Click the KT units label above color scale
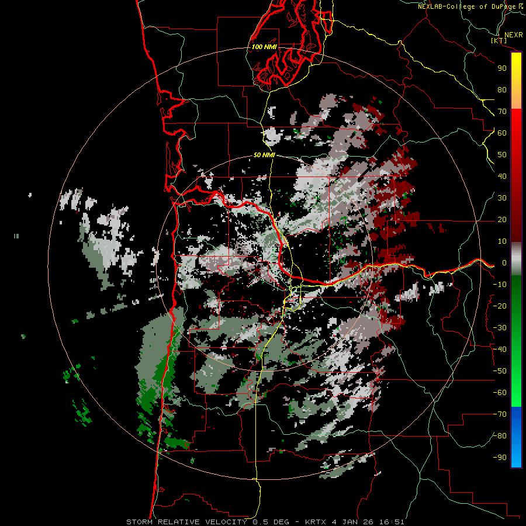Screen dimensions: 526x526 click(x=499, y=40)
